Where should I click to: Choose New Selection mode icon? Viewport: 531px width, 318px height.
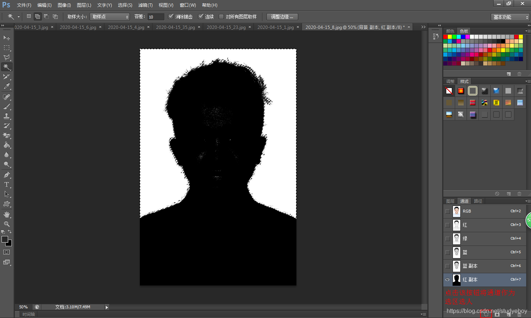coord(29,16)
